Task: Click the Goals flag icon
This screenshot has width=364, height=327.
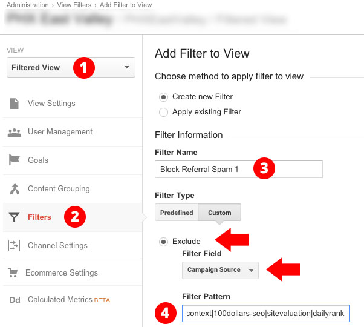Action: 14,160
